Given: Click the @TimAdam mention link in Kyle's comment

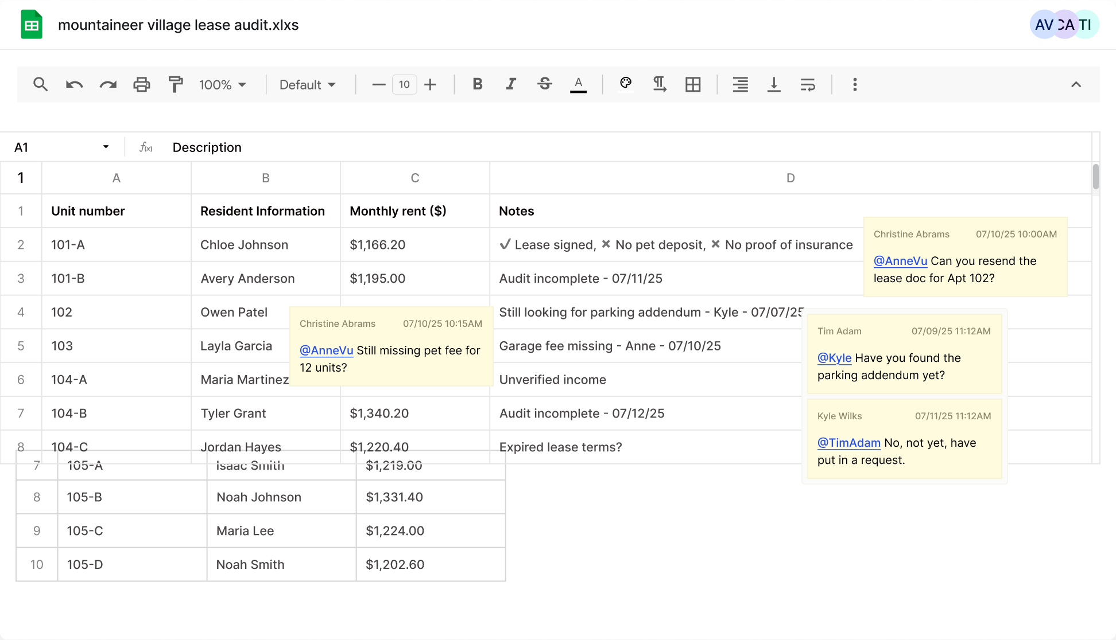Looking at the screenshot, I should [849, 443].
